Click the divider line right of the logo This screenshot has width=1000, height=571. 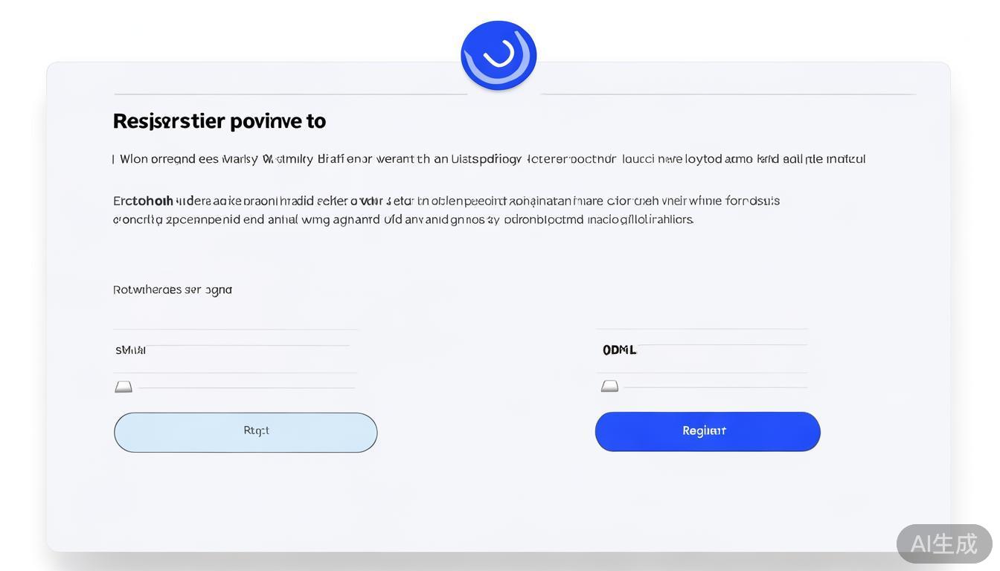coord(728,94)
